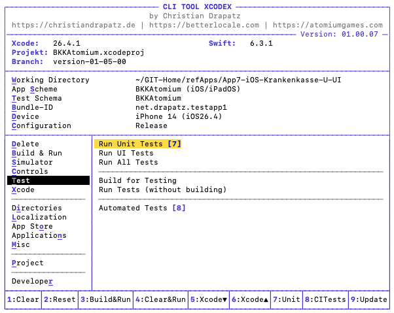Screen dimensions: 394x313
Task: Click the 1:Clear function key
Action: click(x=23, y=299)
